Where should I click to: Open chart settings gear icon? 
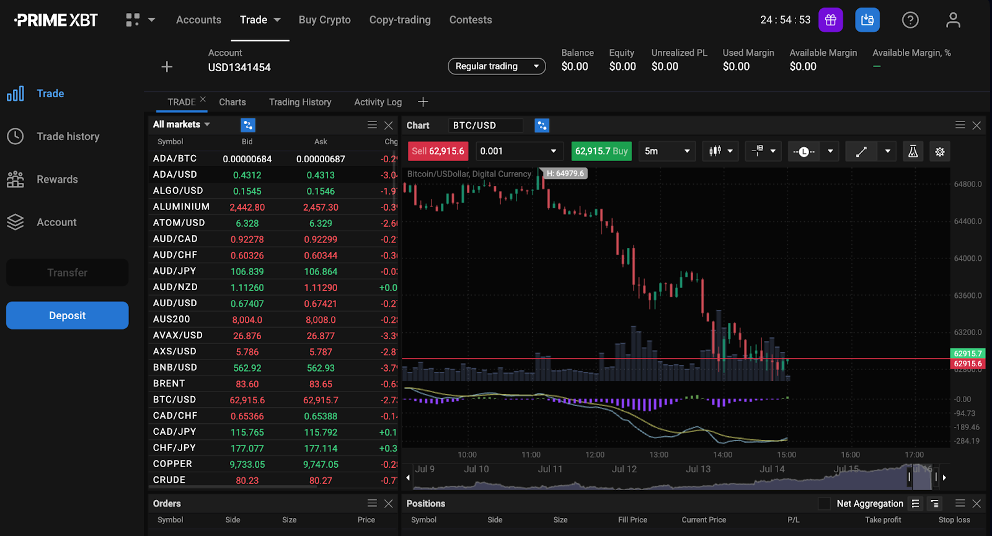pos(940,151)
